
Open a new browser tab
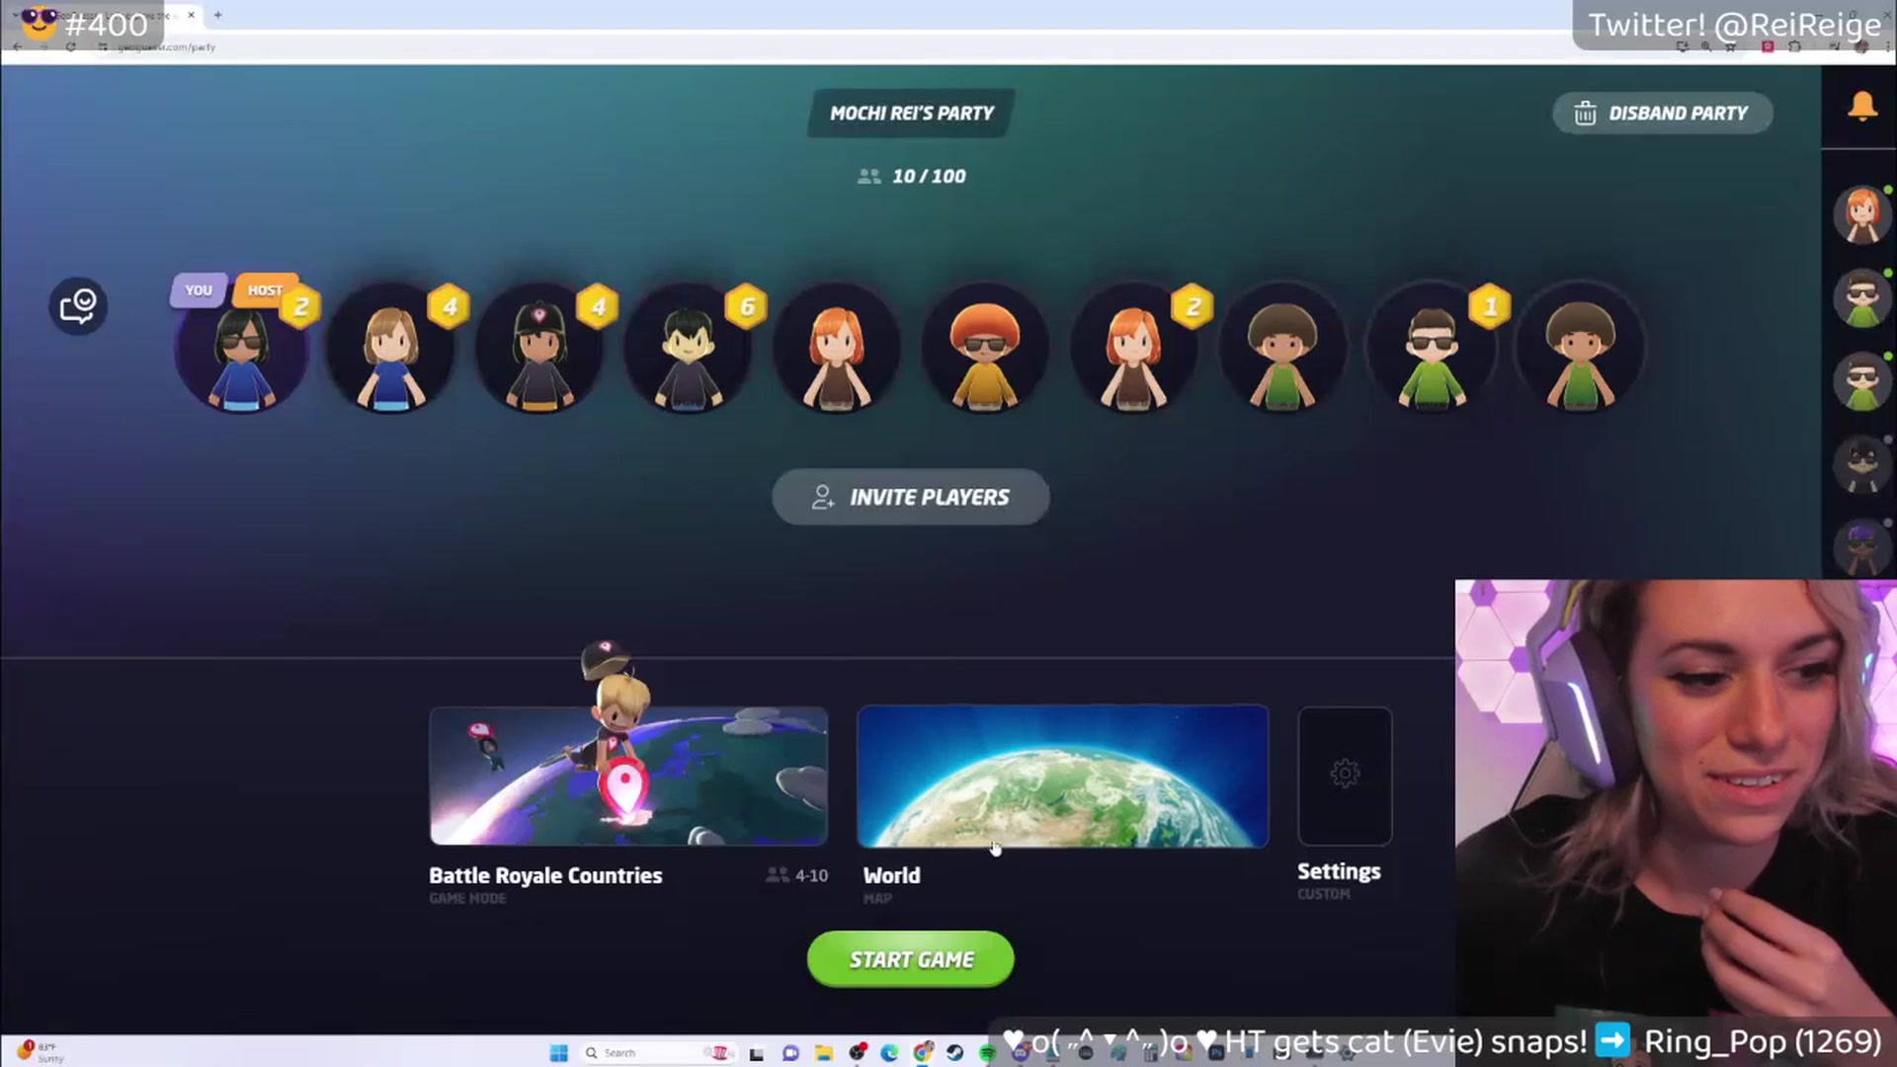[x=217, y=15]
